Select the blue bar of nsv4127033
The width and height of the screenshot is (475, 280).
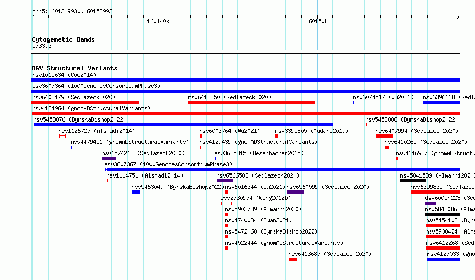click(x=444, y=259)
